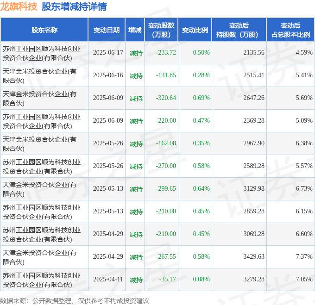Click the 数据来源 footer note
This screenshot has height=305, width=315.
tap(75, 301)
